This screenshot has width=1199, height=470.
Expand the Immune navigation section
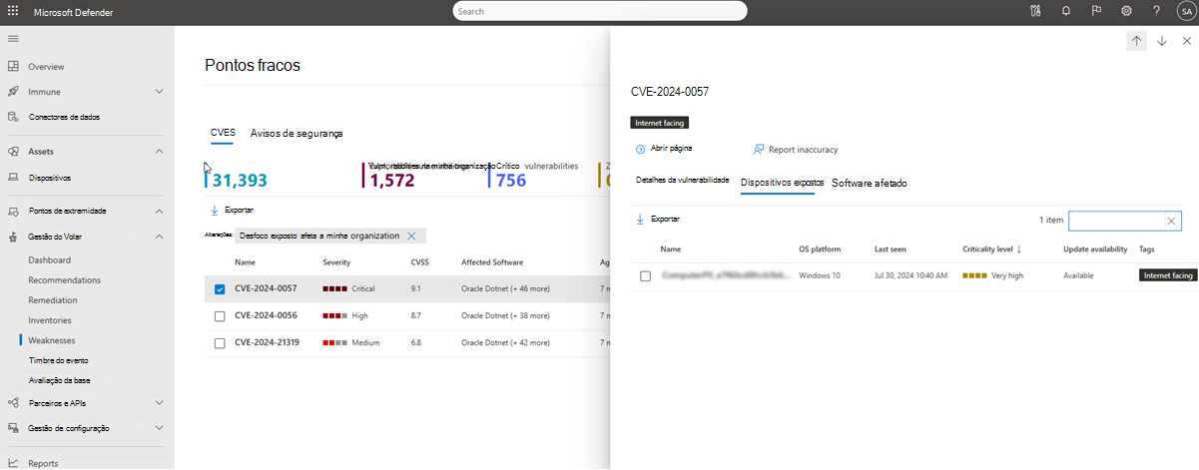pyautogui.click(x=160, y=92)
